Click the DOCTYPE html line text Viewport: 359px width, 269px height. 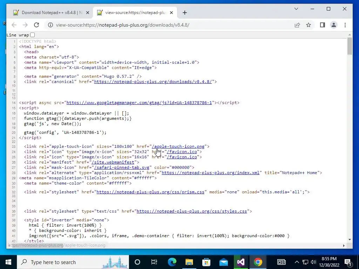coord(38,41)
